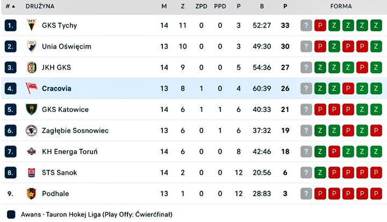Sort standings by the B goals column
This screenshot has height=222, width=387.
point(262,6)
